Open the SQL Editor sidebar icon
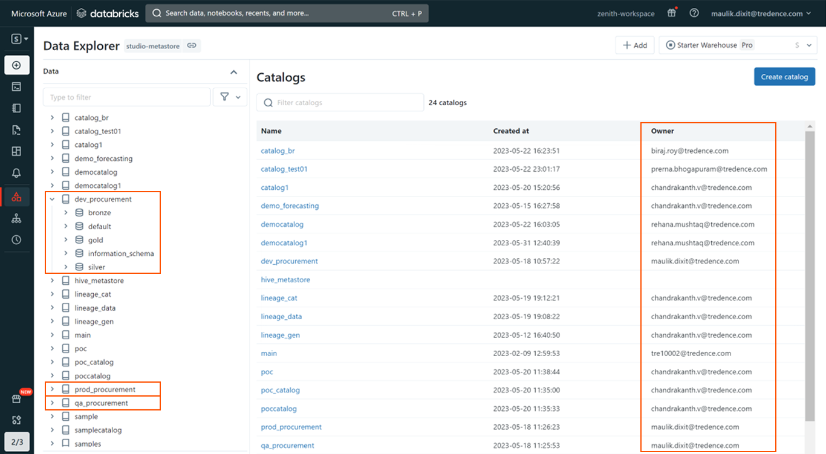 (x=16, y=87)
